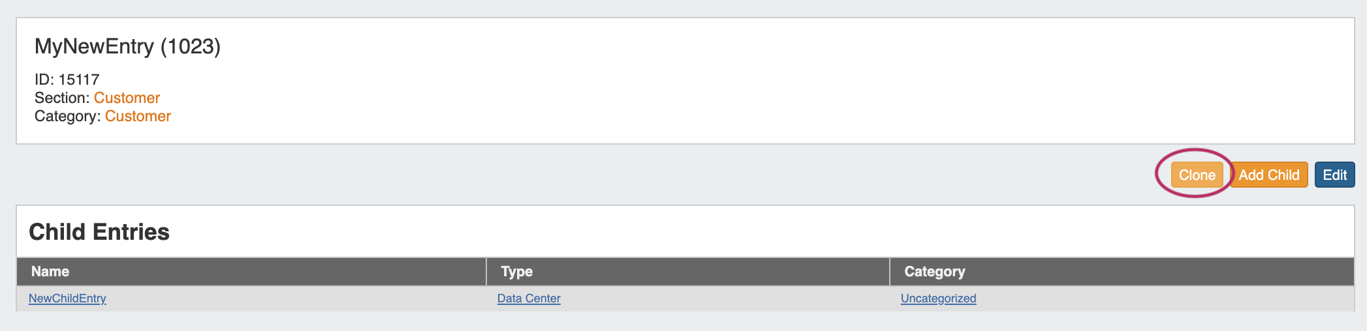Viewport: 1367px width, 331px height.
Task: Click the (1023) number in the title
Action: tap(191, 46)
